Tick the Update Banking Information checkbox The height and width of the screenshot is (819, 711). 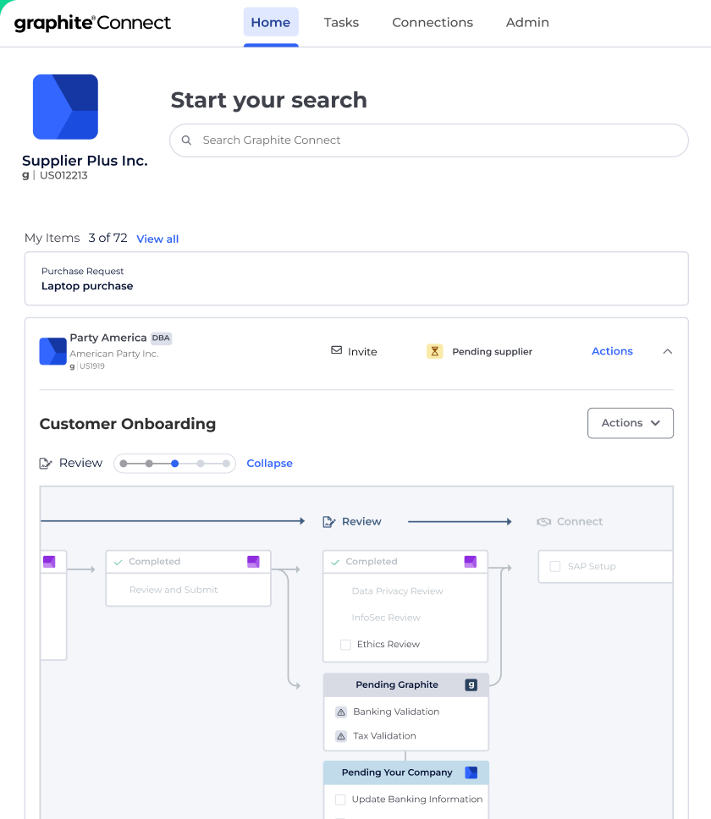tap(340, 800)
